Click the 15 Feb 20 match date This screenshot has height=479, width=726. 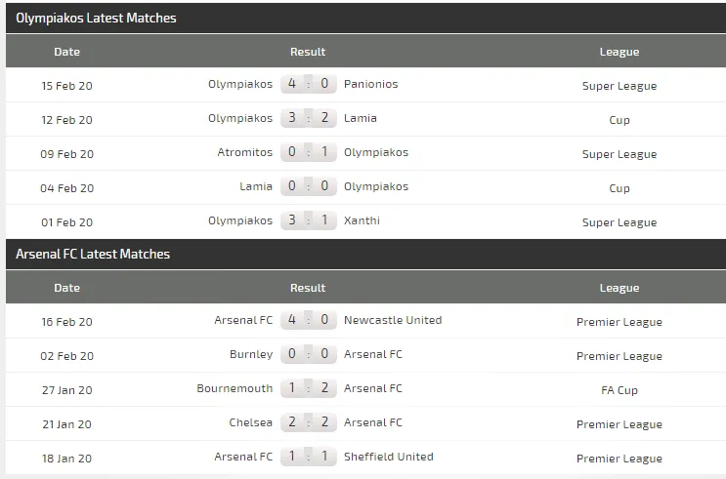tap(66, 86)
